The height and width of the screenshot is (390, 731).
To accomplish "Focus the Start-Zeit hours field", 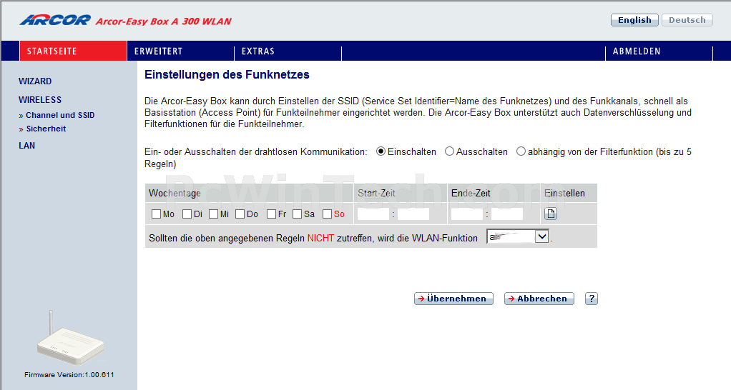I will pyautogui.click(x=373, y=214).
